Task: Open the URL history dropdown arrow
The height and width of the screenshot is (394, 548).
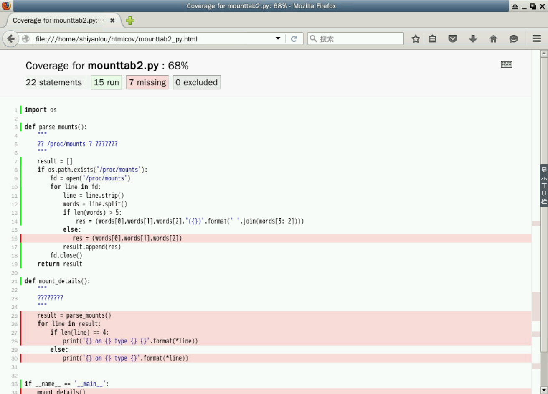Action: click(x=278, y=38)
